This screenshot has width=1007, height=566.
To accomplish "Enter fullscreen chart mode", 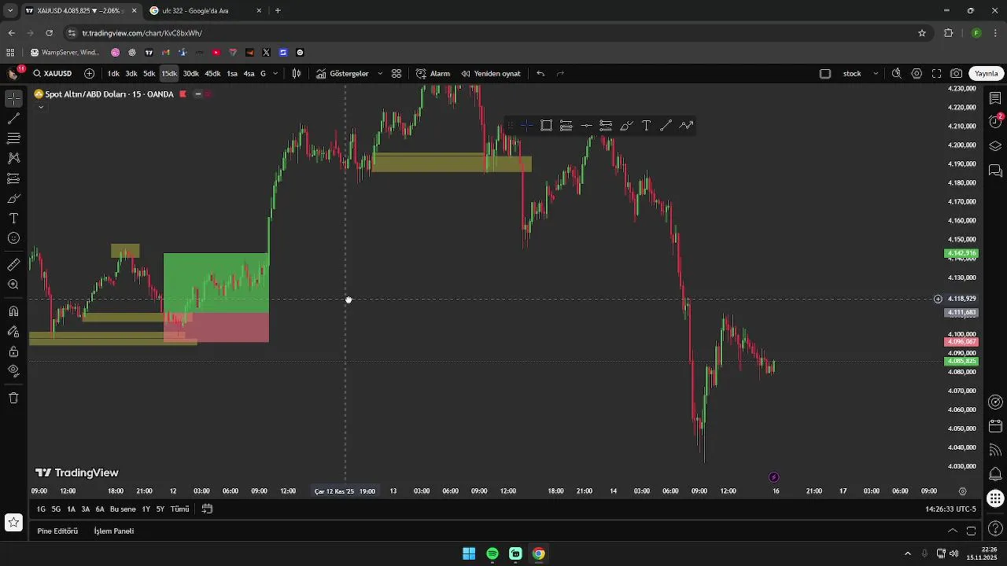I will point(936,73).
